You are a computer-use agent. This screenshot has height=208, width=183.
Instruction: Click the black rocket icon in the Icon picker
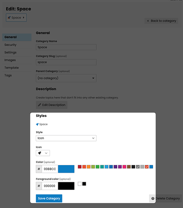coord(40,153)
